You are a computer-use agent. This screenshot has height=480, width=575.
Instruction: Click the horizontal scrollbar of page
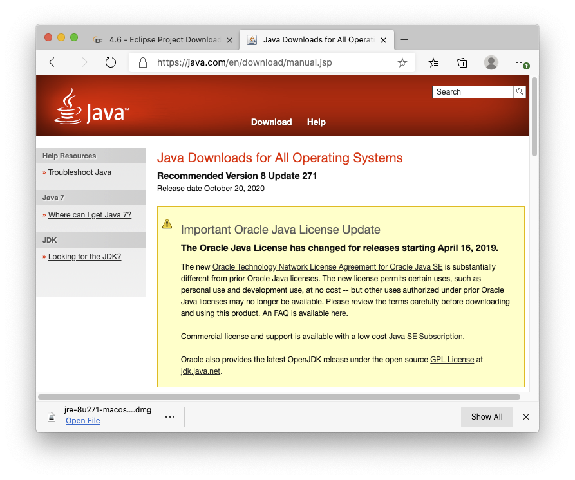pos(279,397)
